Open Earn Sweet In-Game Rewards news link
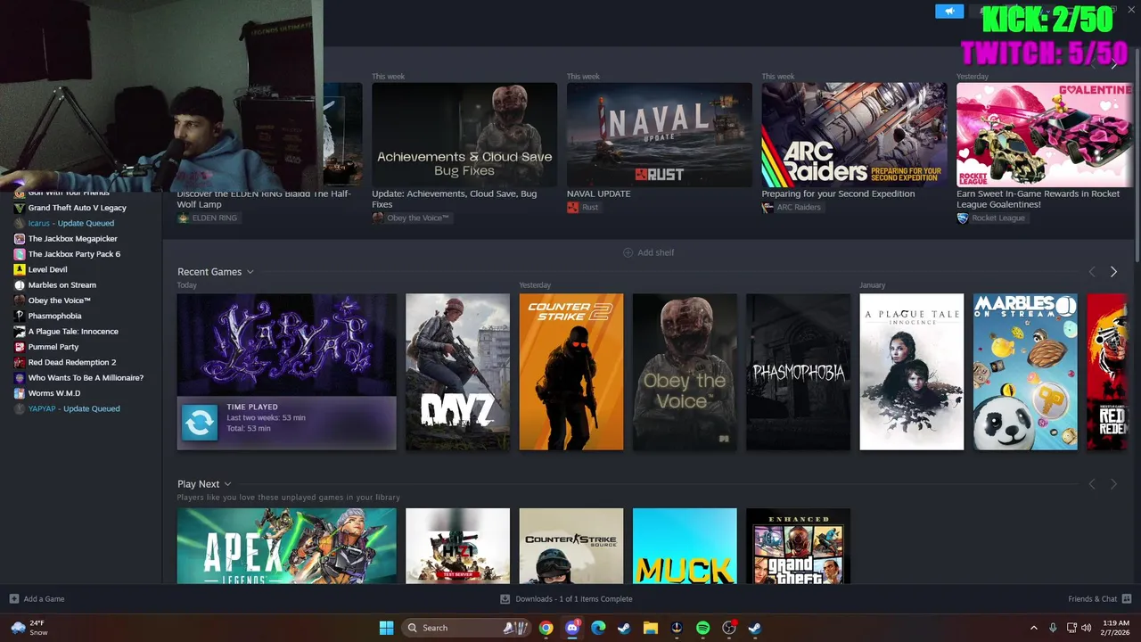The height and width of the screenshot is (642, 1141). click(1038, 199)
